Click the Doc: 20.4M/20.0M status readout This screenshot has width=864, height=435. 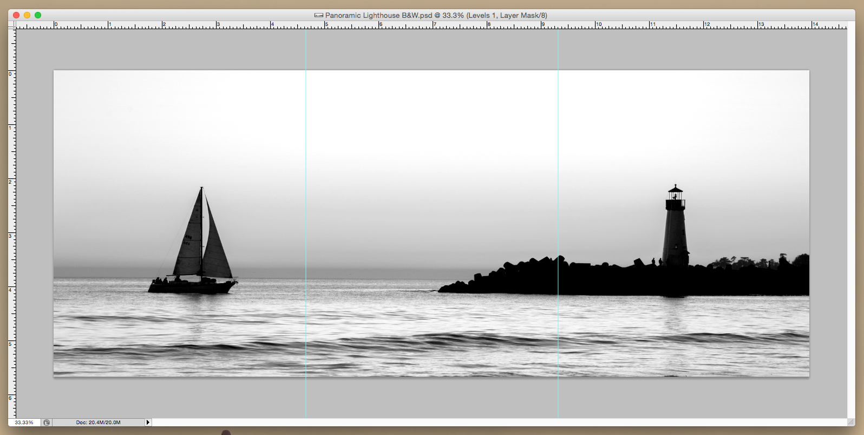(99, 423)
